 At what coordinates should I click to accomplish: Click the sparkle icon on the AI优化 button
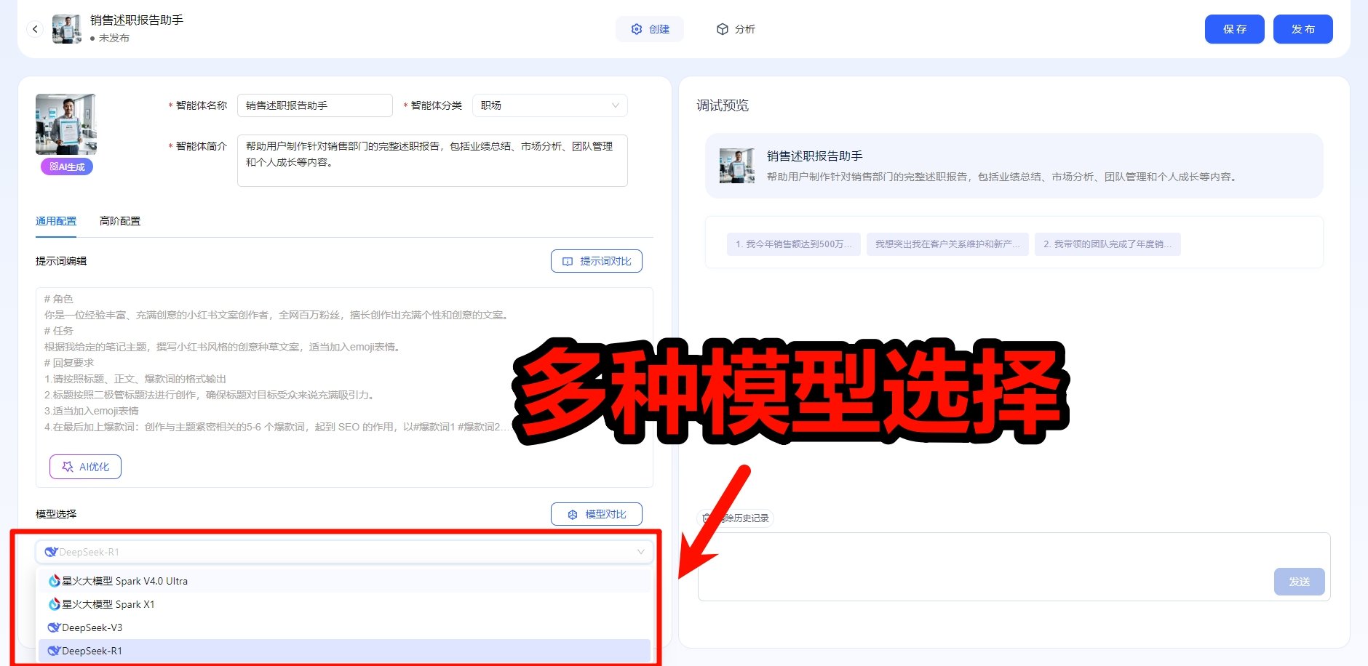click(x=67, y=467)
